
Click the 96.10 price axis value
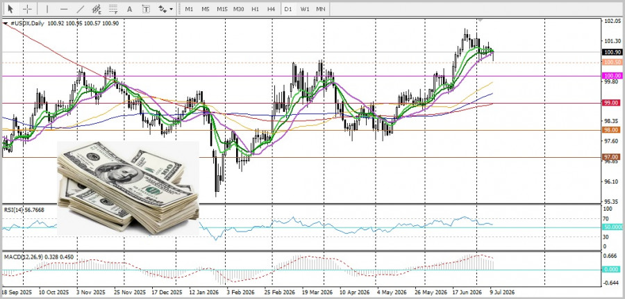[x=611, y=181]
